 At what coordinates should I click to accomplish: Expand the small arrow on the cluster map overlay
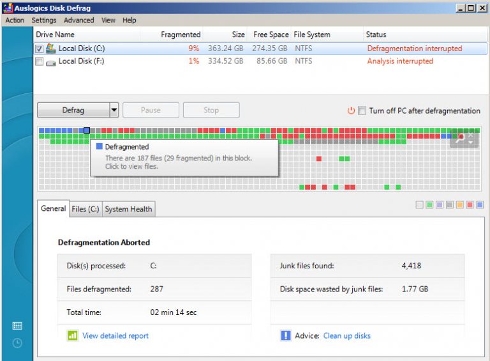pos(471,142)
